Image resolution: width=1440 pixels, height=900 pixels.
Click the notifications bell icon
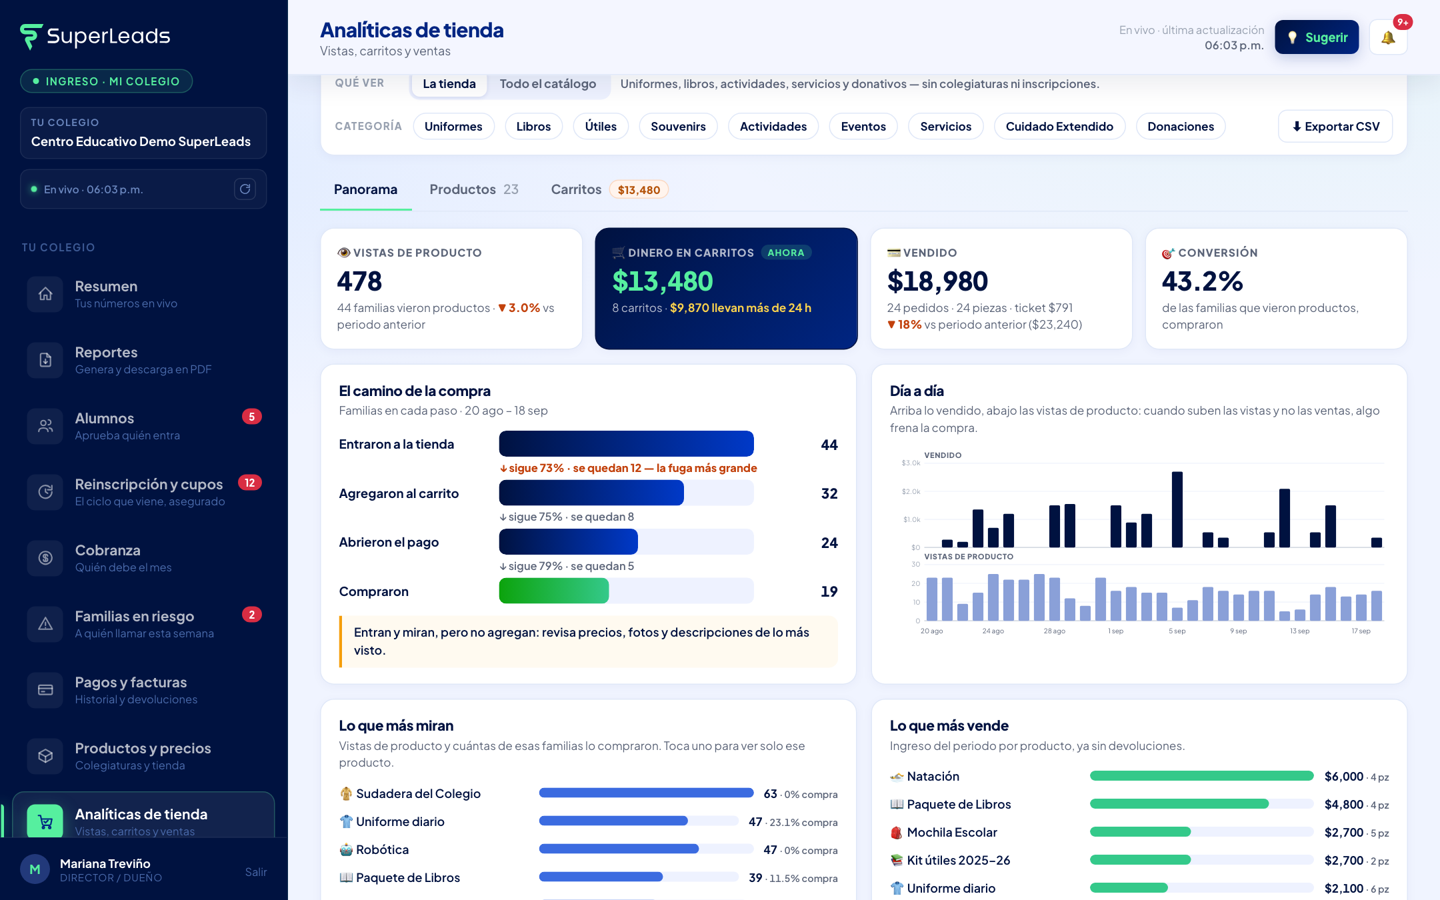pyautogui.click(x=1388, y=37)
